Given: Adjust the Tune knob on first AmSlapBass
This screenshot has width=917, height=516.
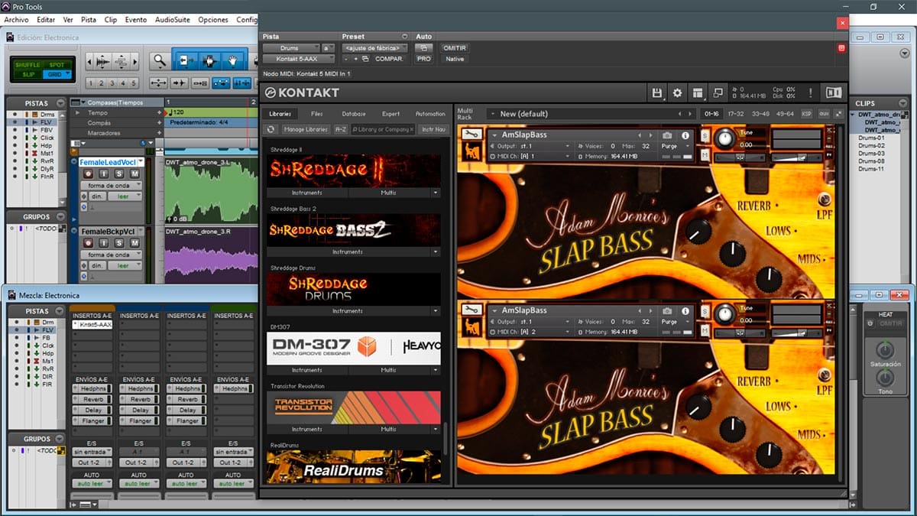Looking at the screenshot, I should tap(724, 138).
